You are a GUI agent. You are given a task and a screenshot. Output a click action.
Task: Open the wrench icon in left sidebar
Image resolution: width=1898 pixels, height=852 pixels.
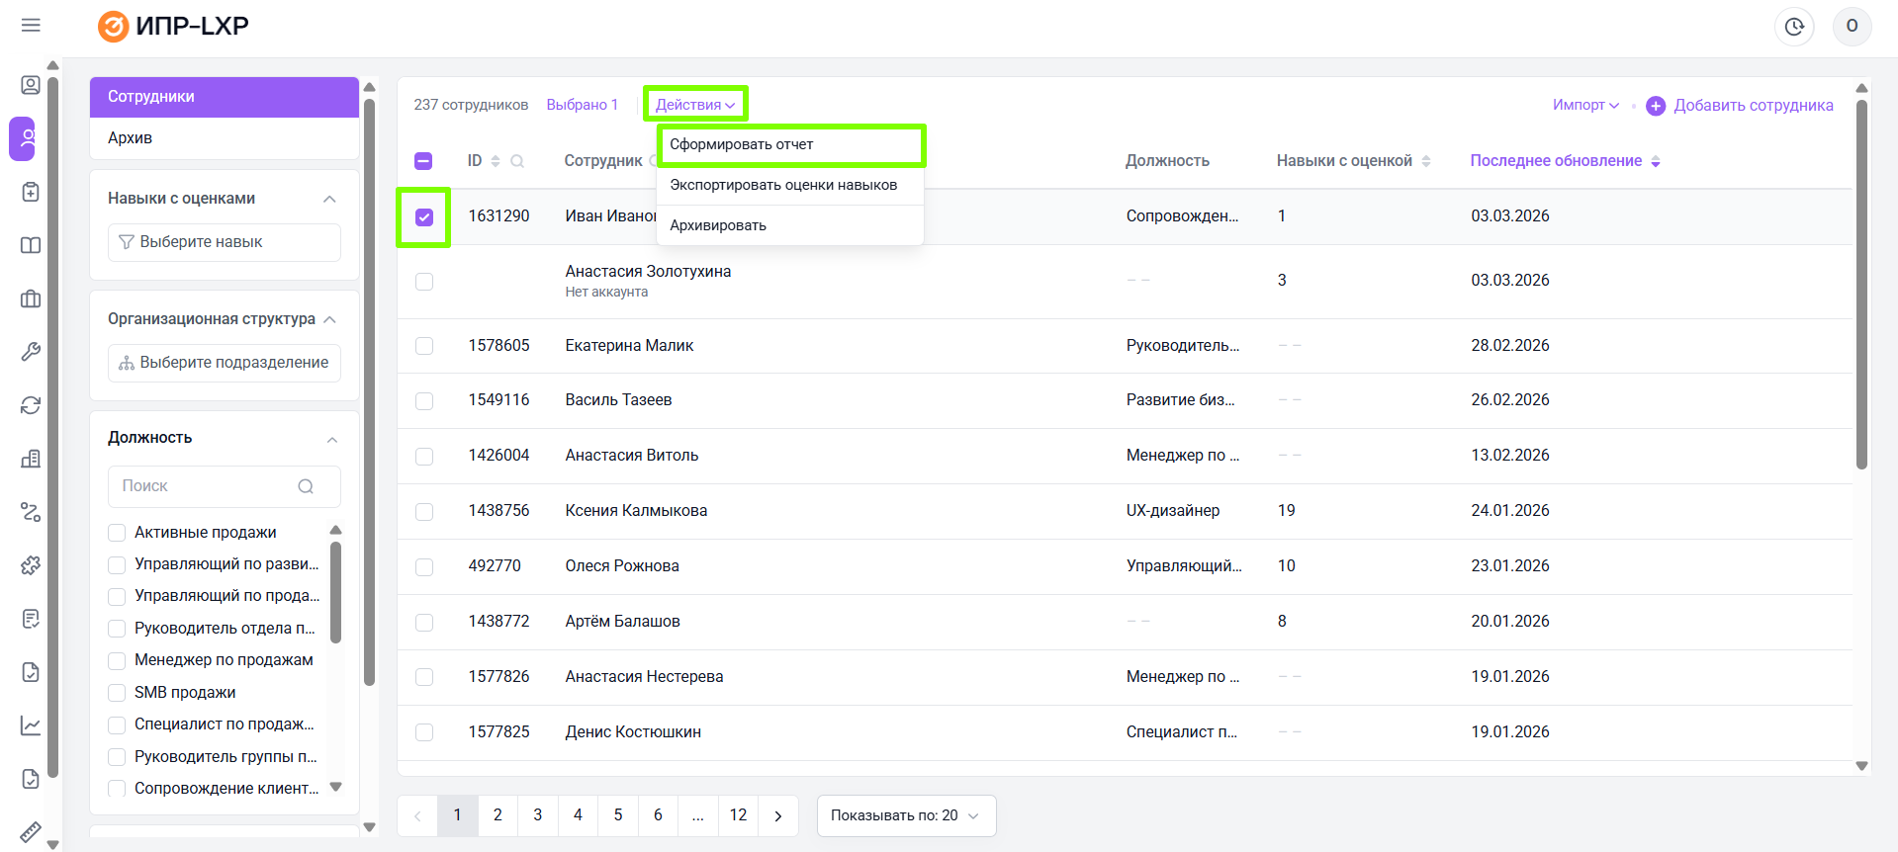(x=31, y=352)
